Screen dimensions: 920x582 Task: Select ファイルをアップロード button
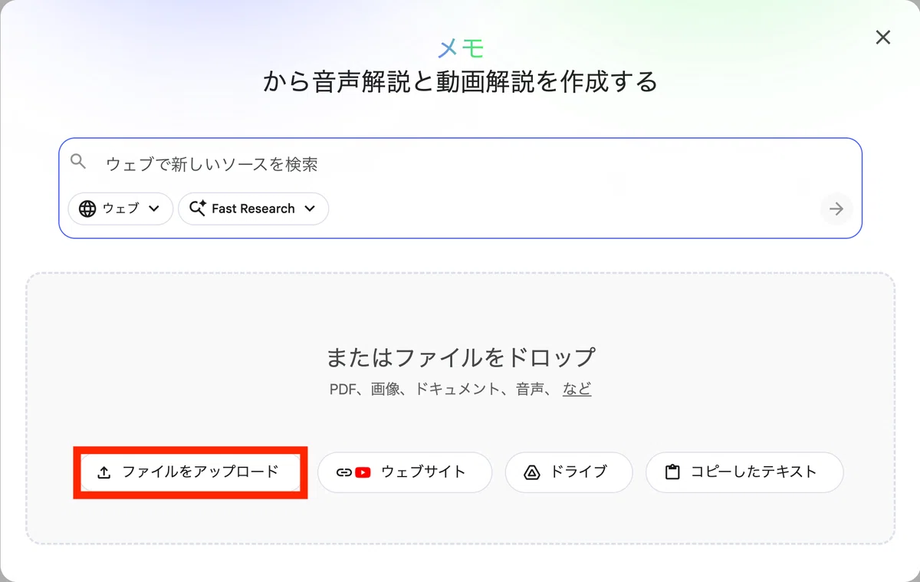click(x=190, y=472)
